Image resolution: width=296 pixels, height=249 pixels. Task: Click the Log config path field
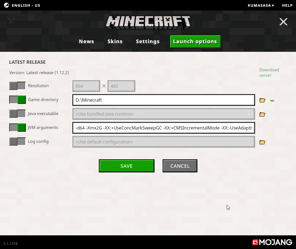pyautogui.click(x=164, y=142)
